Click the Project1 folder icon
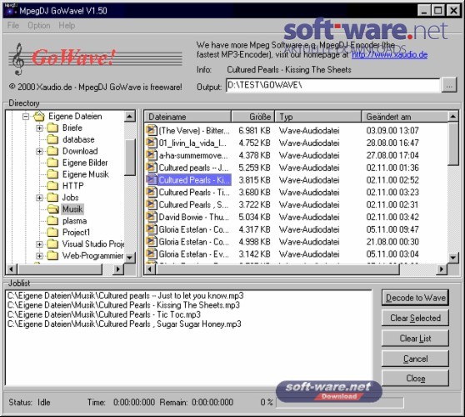465x417 pixels. tap(52, 233)
